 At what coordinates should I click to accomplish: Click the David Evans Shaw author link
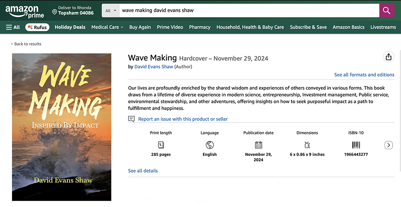tap(154, 67)
